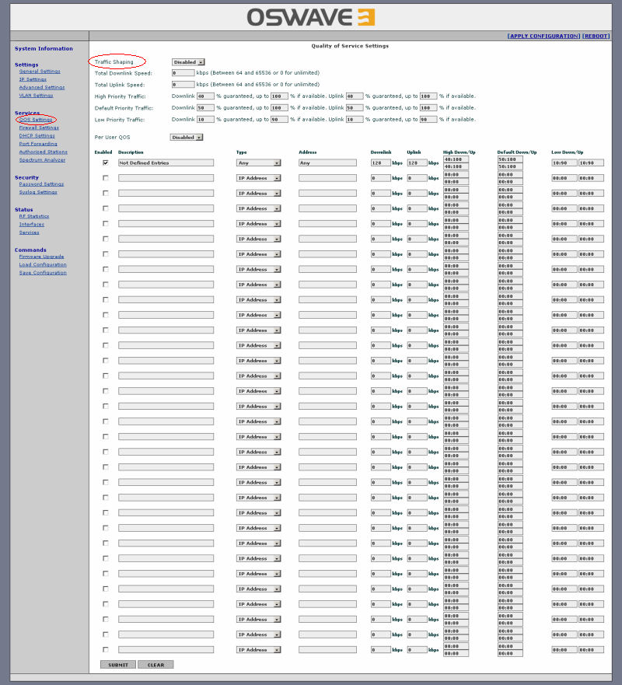This screenshot has height=685, width=622.
Task: Open Traffic Shaping dropdown
Action: (x=188, y=62)
